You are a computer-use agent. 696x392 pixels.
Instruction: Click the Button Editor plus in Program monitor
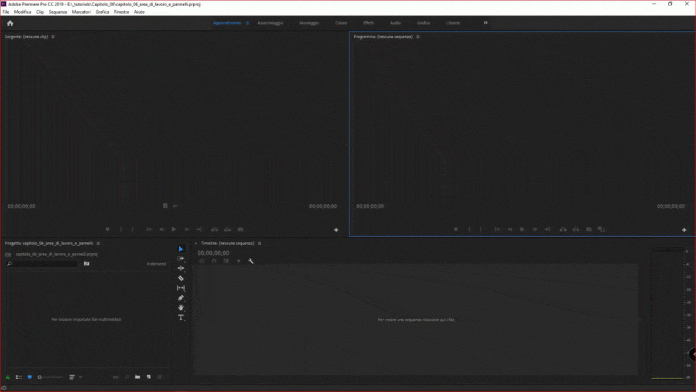(684, 229)
